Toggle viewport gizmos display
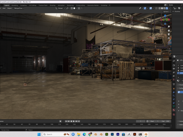The width and height of the screenshot is (183, 137). 145,8
